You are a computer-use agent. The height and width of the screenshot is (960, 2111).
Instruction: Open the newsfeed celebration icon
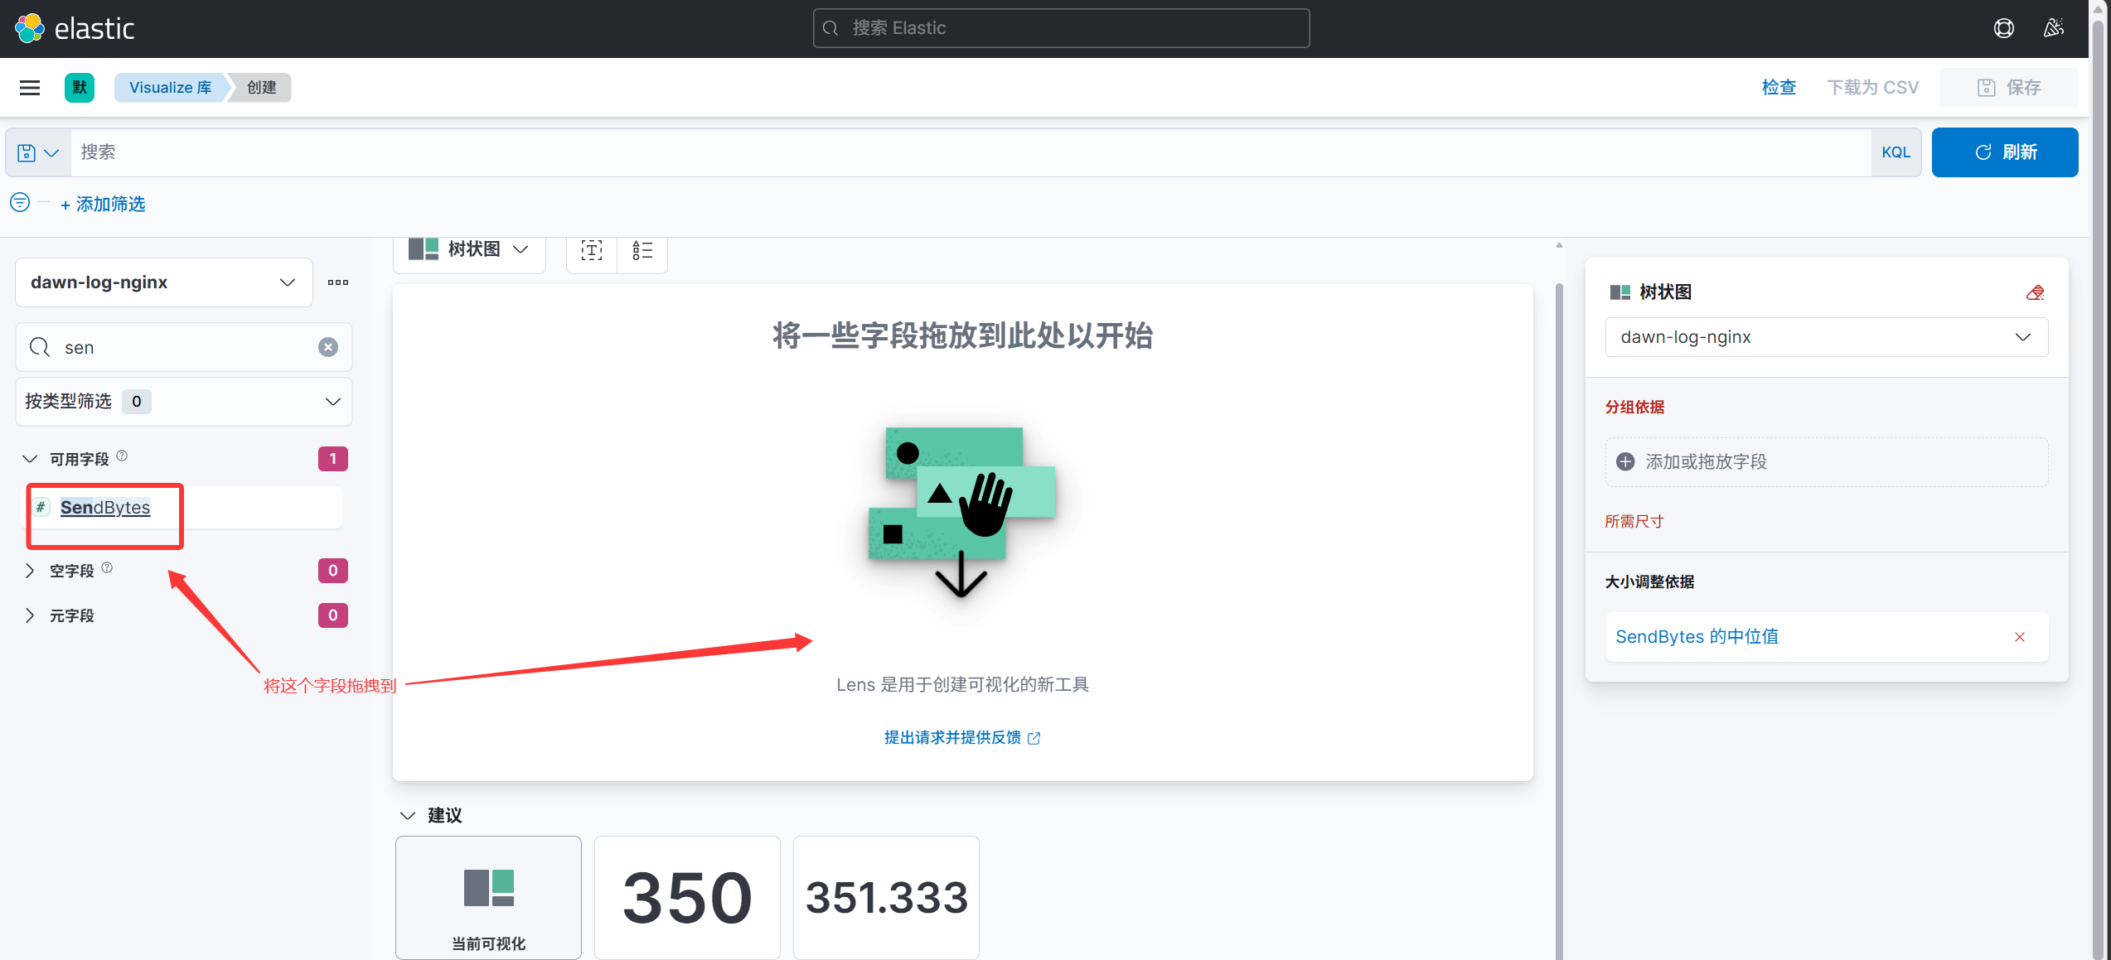tap(2054, 28)
